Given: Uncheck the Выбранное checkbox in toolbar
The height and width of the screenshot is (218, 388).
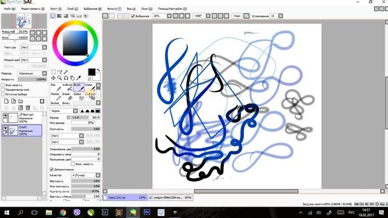Looking at the screenshot, I should tap(133, 16).
